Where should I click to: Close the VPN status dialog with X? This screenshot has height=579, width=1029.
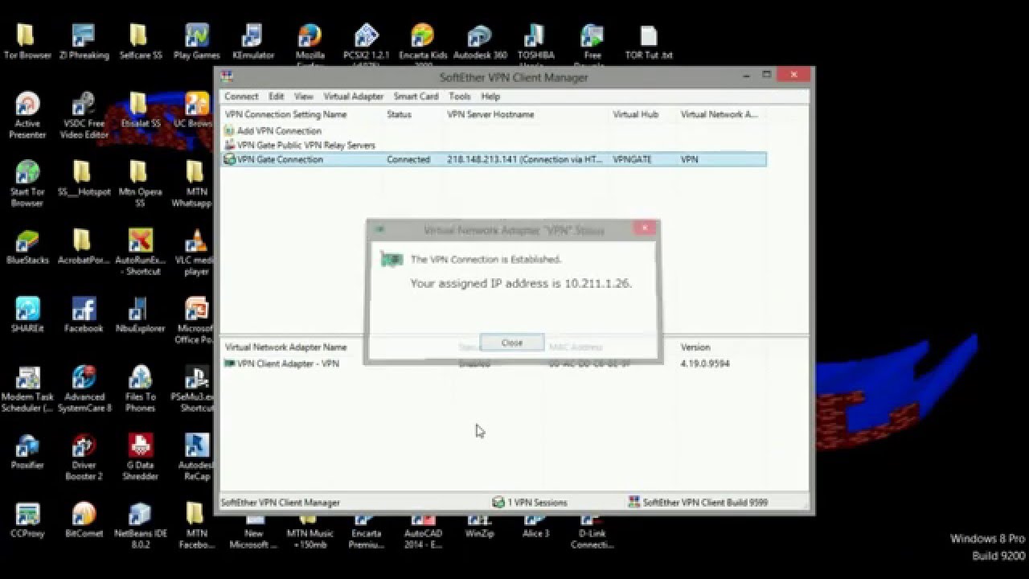645,229
